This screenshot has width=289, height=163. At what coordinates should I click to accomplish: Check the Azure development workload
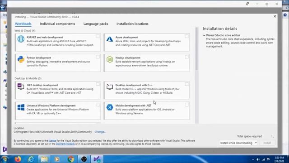pyautogui.click(x=186, y=36)
